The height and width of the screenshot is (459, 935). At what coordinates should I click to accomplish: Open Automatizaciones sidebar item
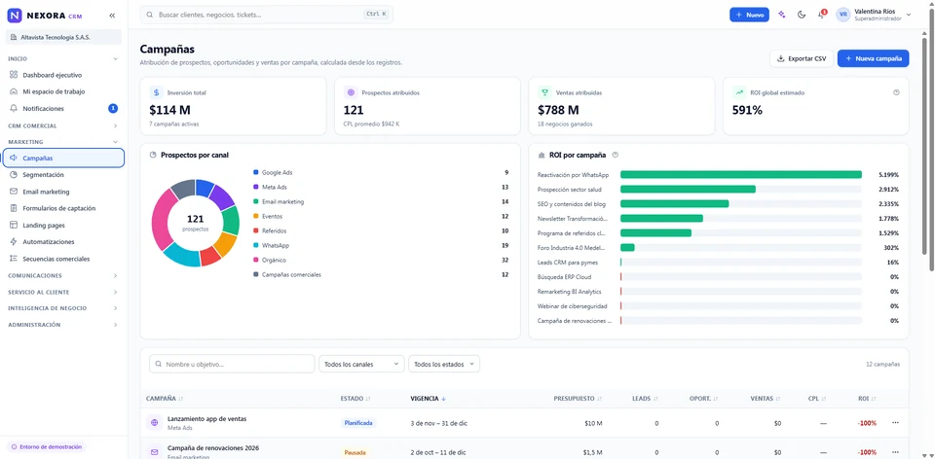click(63, 242)
